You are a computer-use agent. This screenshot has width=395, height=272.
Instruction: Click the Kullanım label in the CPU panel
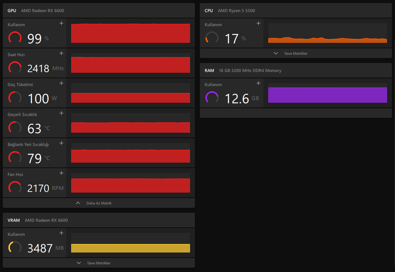point(213,25)
